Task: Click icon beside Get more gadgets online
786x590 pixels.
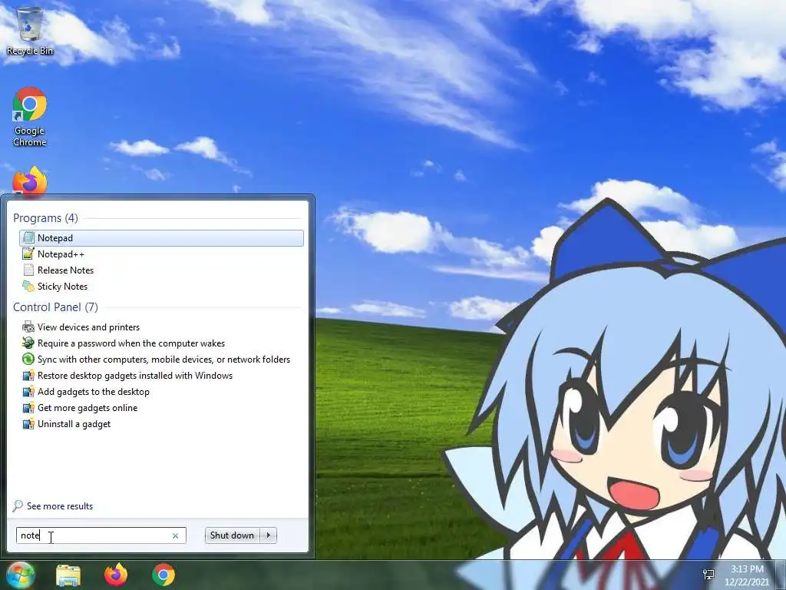Action: 28,407
